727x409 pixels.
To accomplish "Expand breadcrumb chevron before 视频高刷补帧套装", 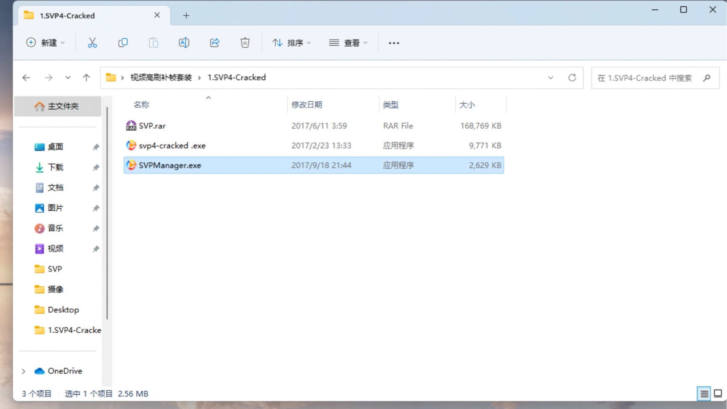I will [x=122, y=78].
